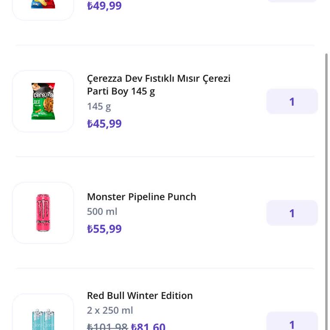Open the pink Monster can product image
Viewport: 330px width, 330px height.
(x=43, y=213)
